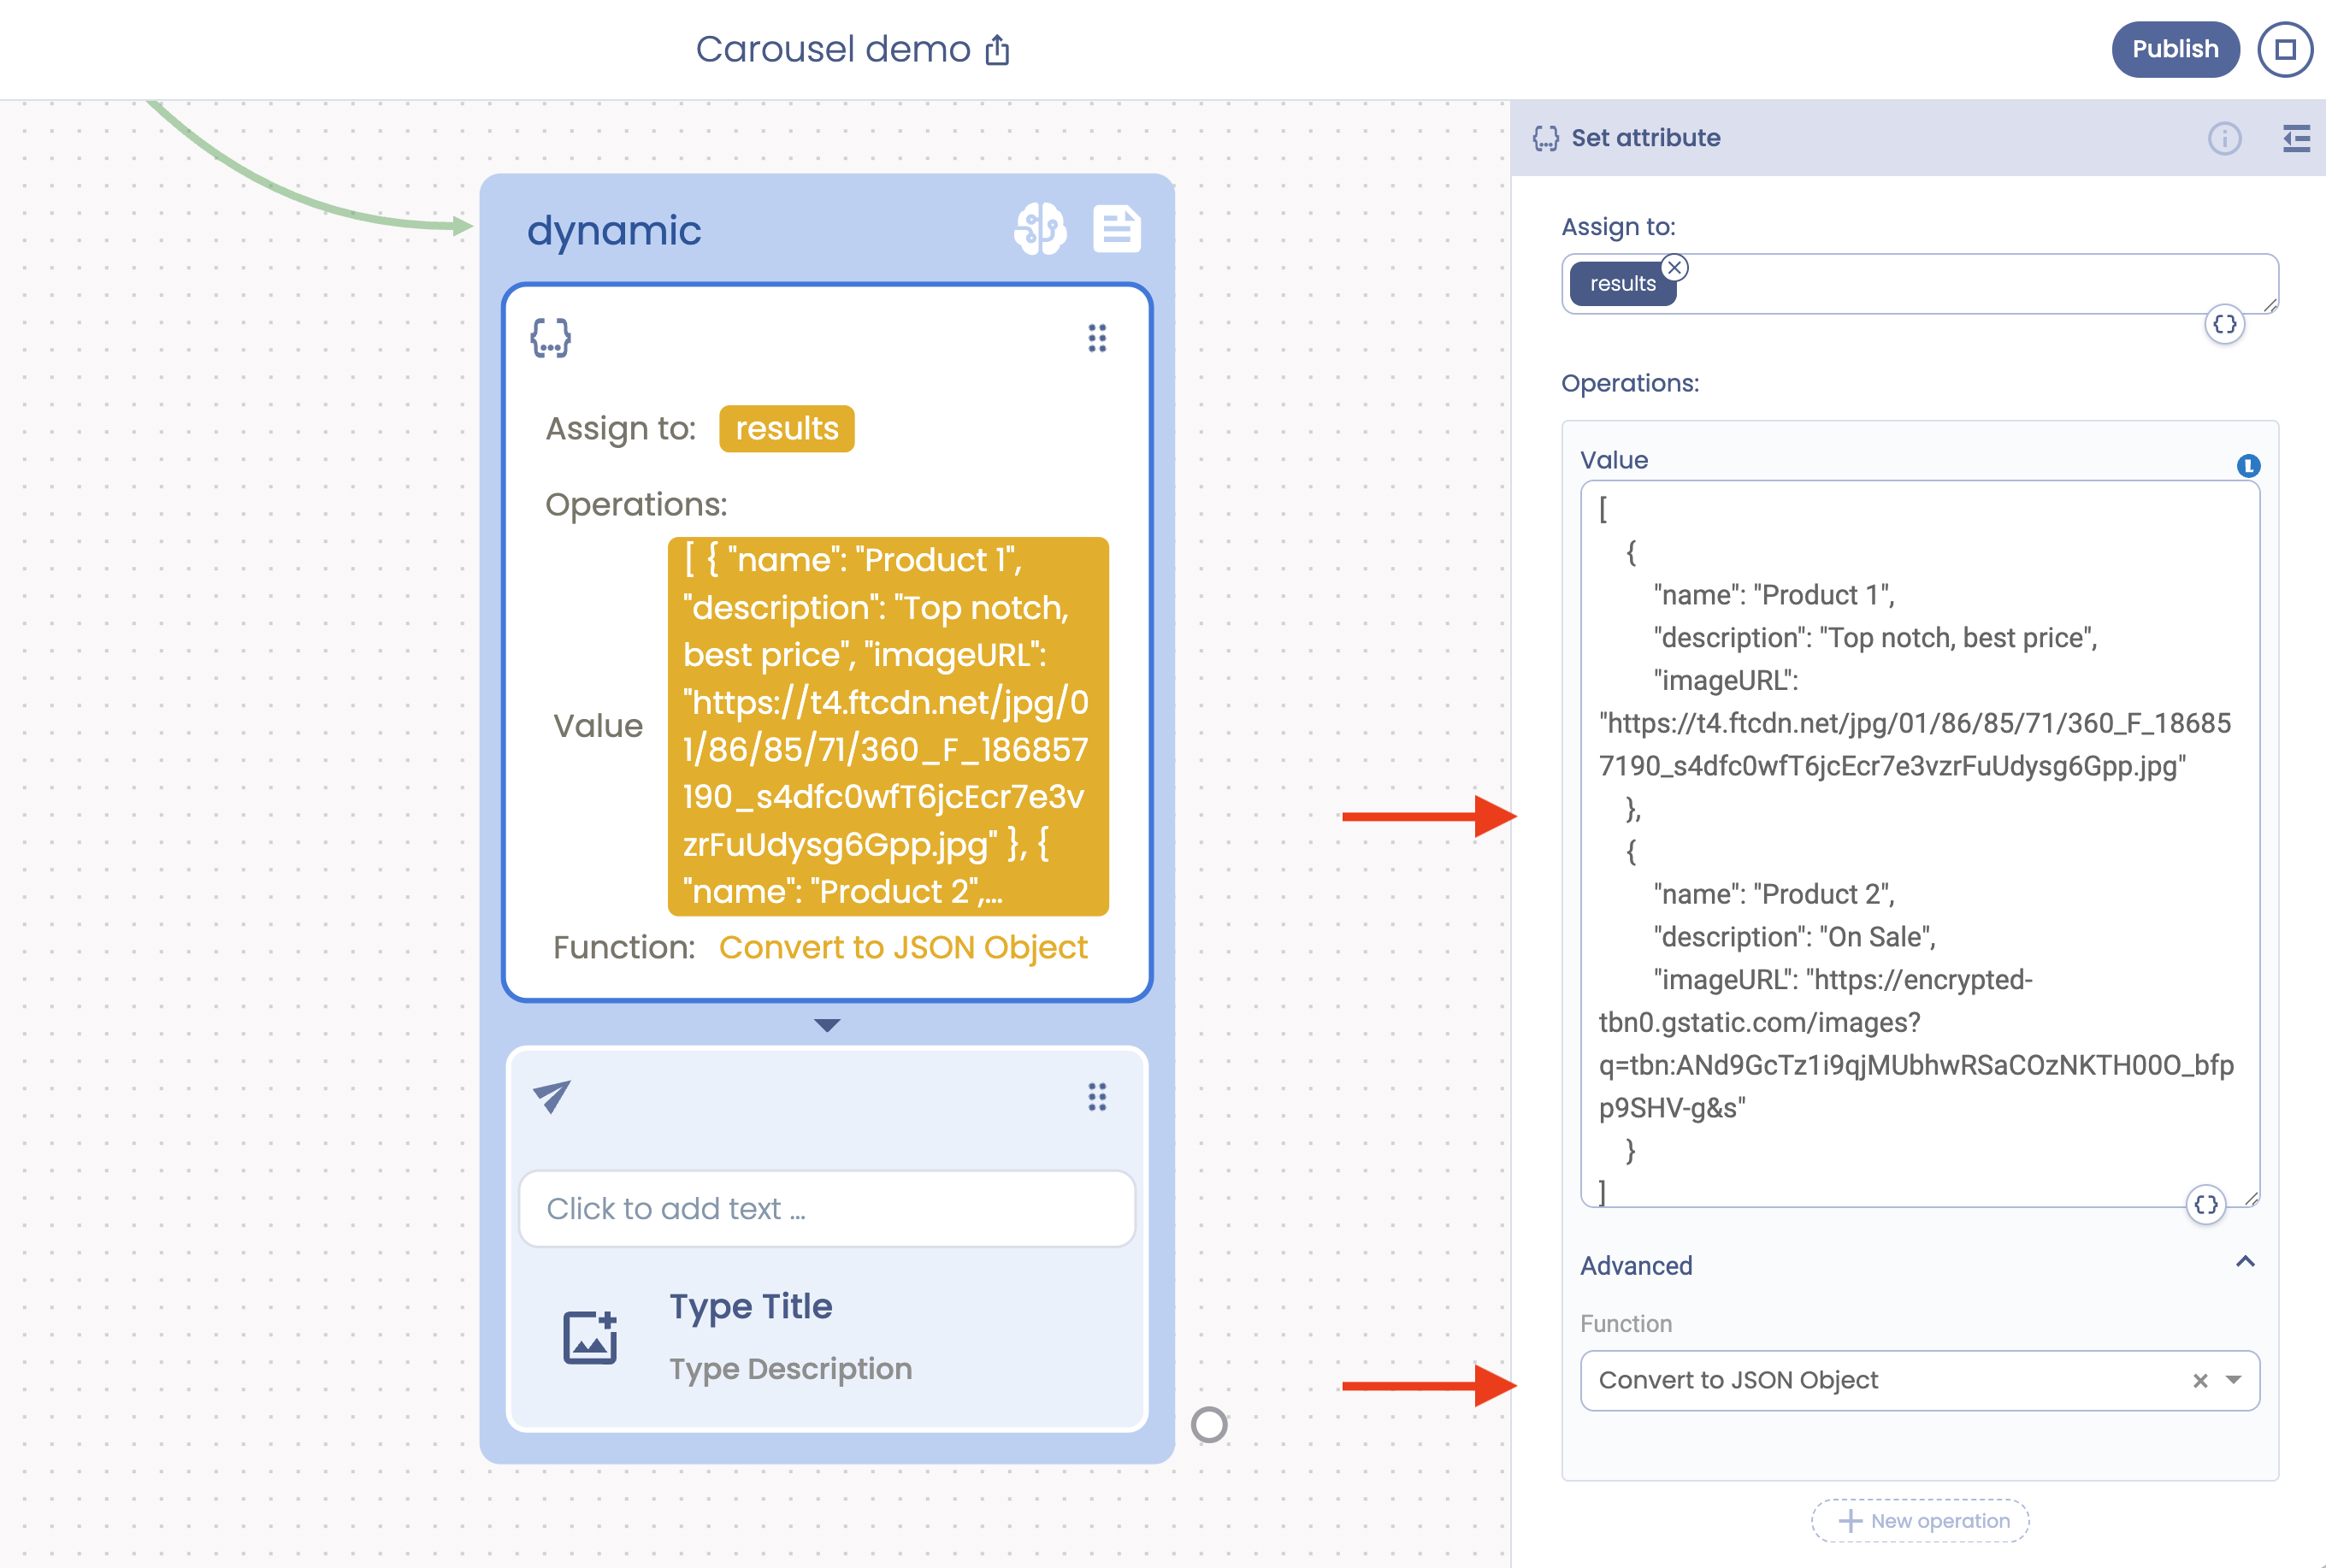Insert a variable using the {} icon below results
The height and width of the screenshot is (1568, 2326).
click(x=2224, y=324)
